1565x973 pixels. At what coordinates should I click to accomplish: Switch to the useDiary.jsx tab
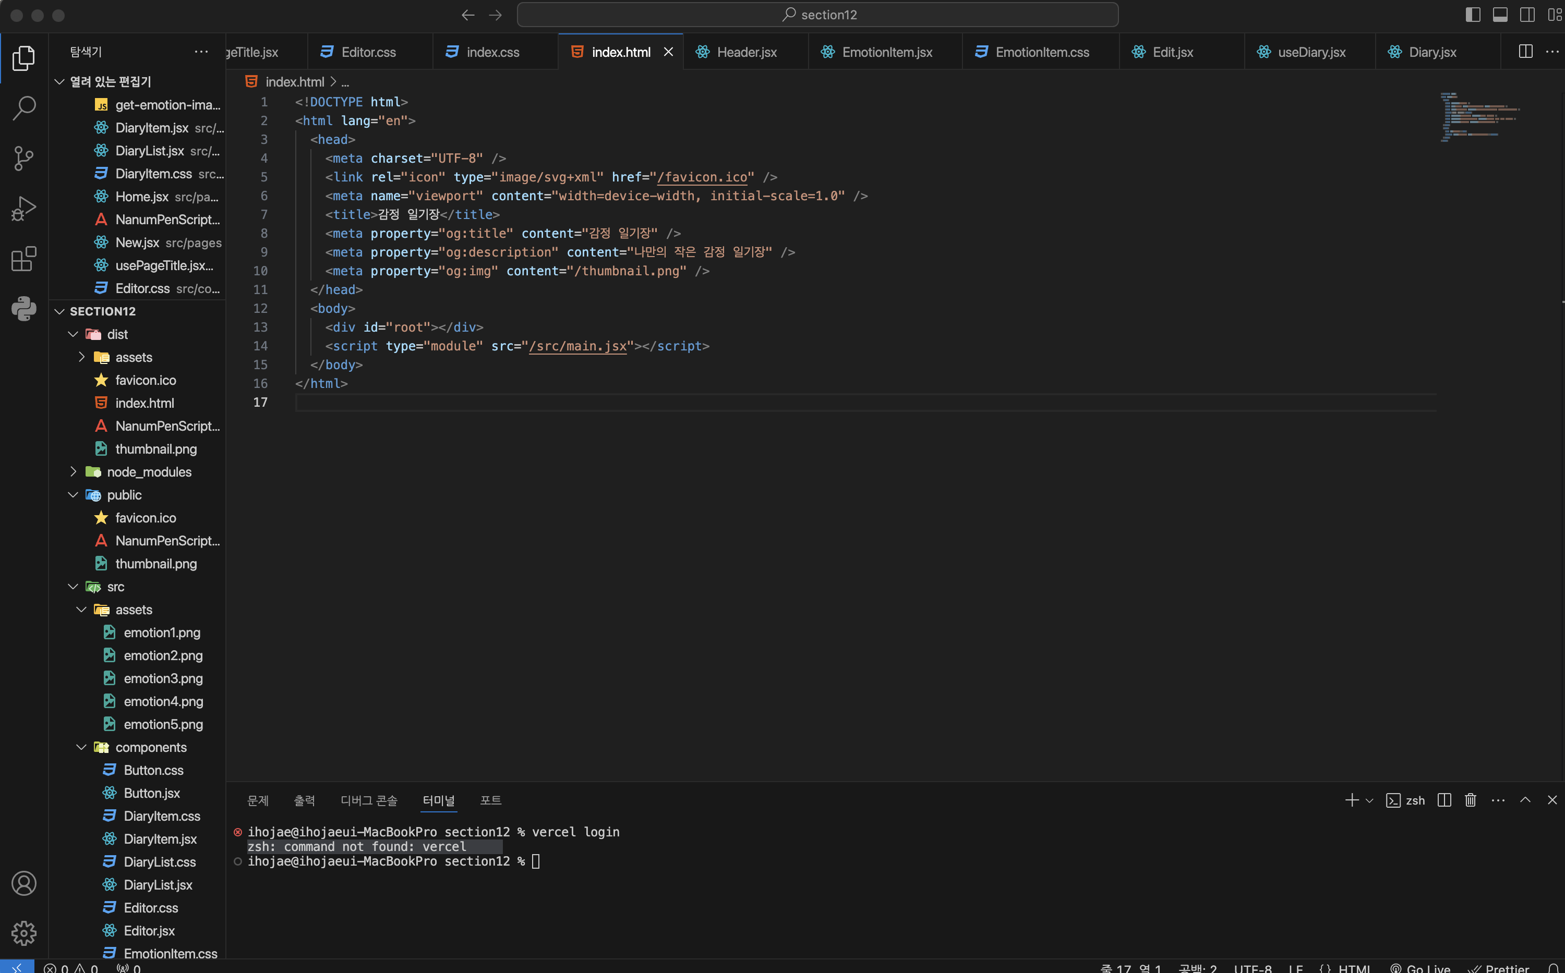[1310, 52]
